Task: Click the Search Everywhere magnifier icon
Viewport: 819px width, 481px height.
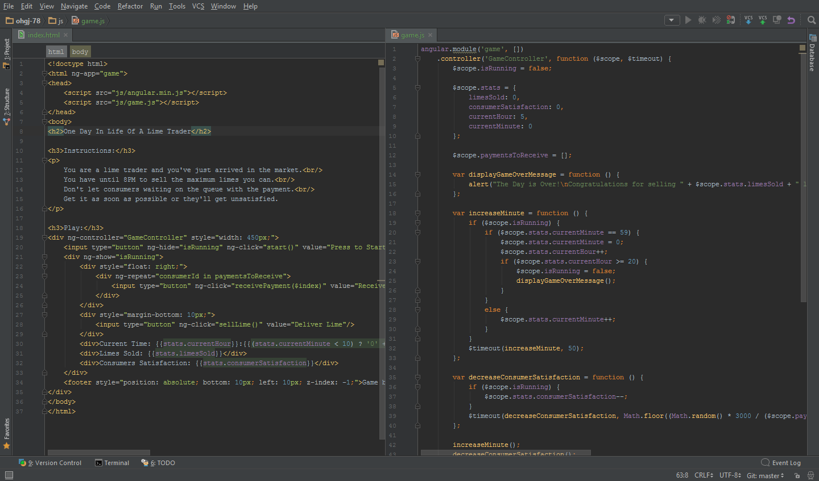Action: pos(812,20)
